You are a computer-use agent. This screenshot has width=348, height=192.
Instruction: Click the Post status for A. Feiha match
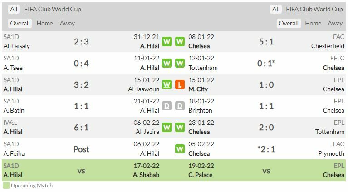82,149
